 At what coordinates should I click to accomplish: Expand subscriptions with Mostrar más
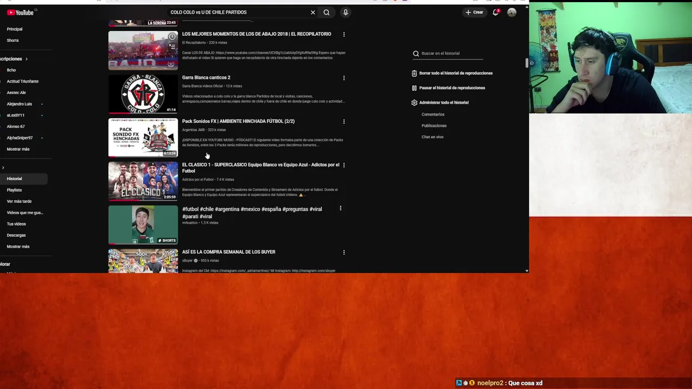coord(18,150)
